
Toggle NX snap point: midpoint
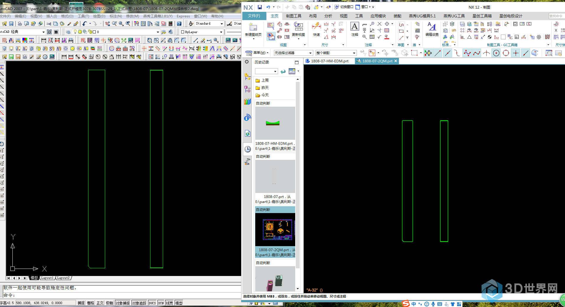coord(448,53)
